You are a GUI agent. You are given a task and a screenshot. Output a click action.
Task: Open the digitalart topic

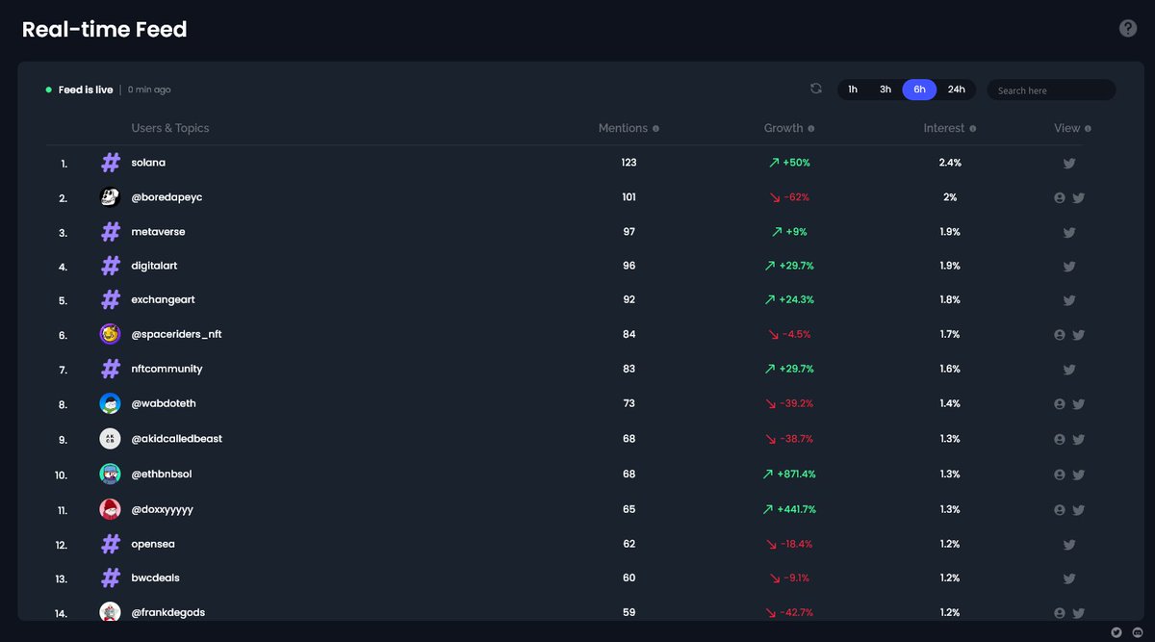click(x=156, y=266)
